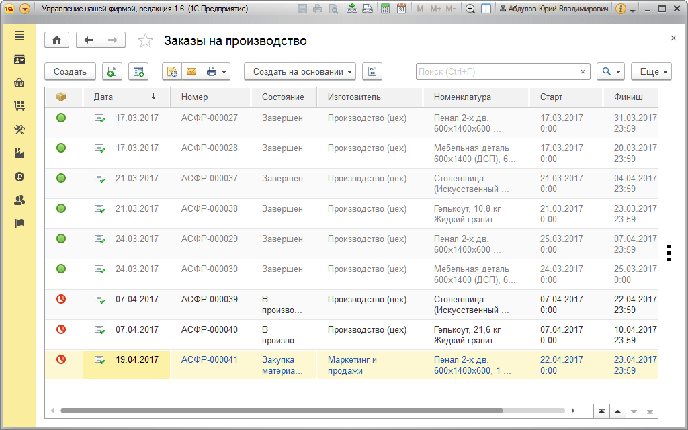Click the red clock icon for АСФР-000040
This screenshot has width=688, height=430.
point(61,329)
